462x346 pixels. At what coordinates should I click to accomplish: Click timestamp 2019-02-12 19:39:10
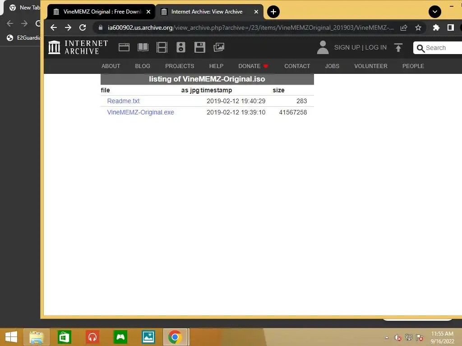tap(236, 112)
